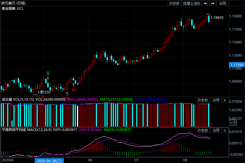Click the 成交量 VOL(5,10,15) indicator label
The image size is (245, 163).
coord(18,100)
